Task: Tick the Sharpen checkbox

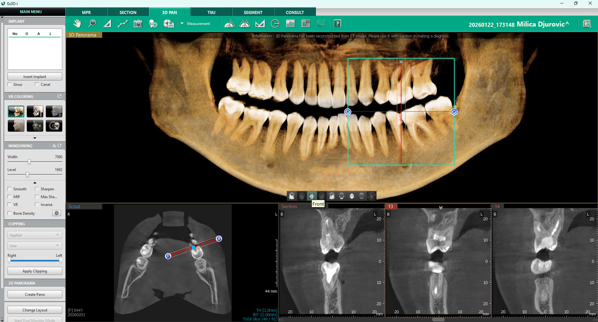Action: (37, 189)
